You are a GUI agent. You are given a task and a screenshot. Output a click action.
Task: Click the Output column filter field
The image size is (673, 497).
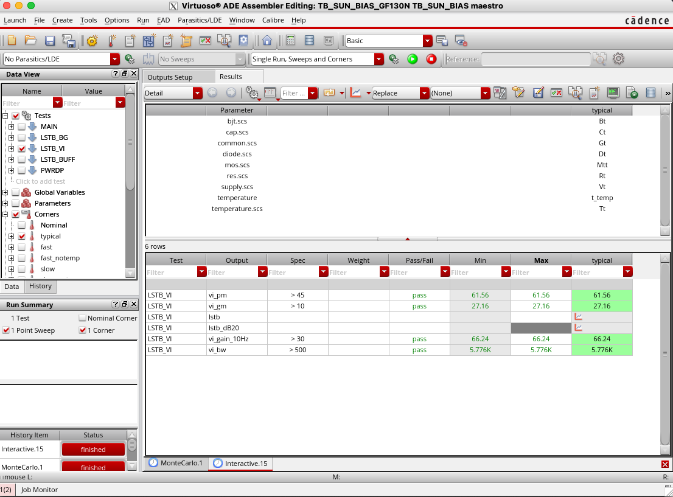(x=231, y=273)
